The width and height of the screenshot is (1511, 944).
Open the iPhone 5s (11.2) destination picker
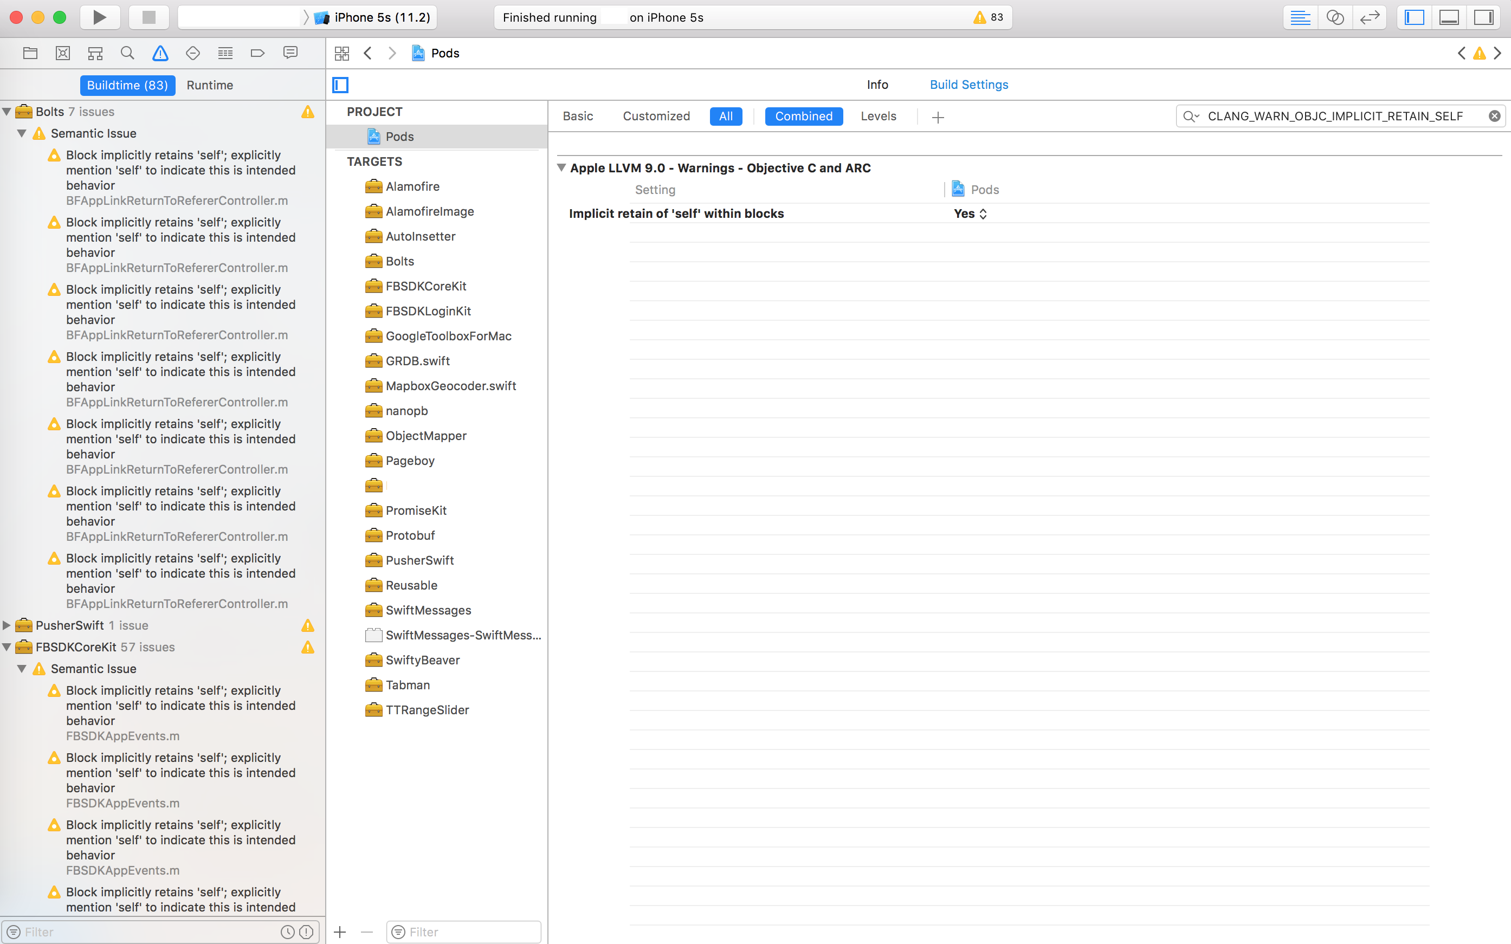[373, 17]
